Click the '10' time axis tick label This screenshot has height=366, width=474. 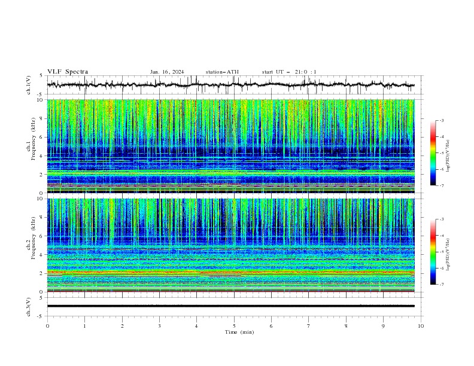tap(421, 326)
